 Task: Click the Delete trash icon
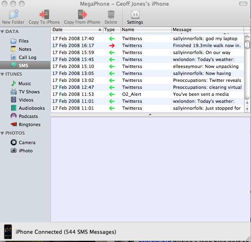pyautogui.click(x=111, y=14)
